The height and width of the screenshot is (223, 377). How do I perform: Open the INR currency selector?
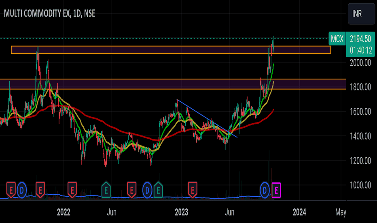pyautogui.click(x=361, y=14)
